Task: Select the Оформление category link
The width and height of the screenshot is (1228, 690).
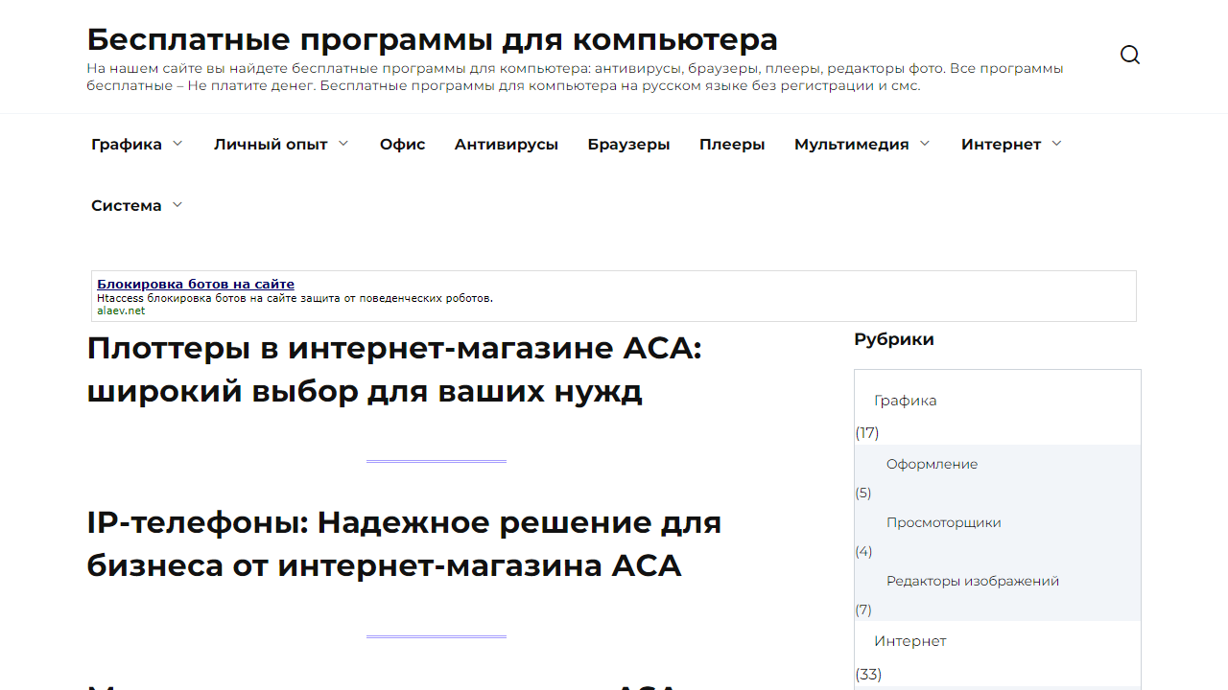Action: tap(933, 463)
